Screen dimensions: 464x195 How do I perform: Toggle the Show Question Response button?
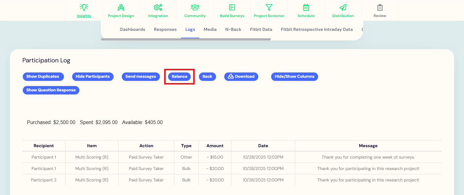pos(51,90)
